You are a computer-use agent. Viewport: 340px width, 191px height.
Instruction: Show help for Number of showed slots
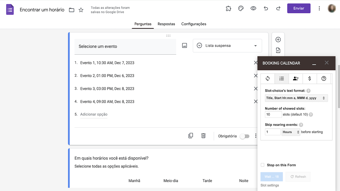311,115
